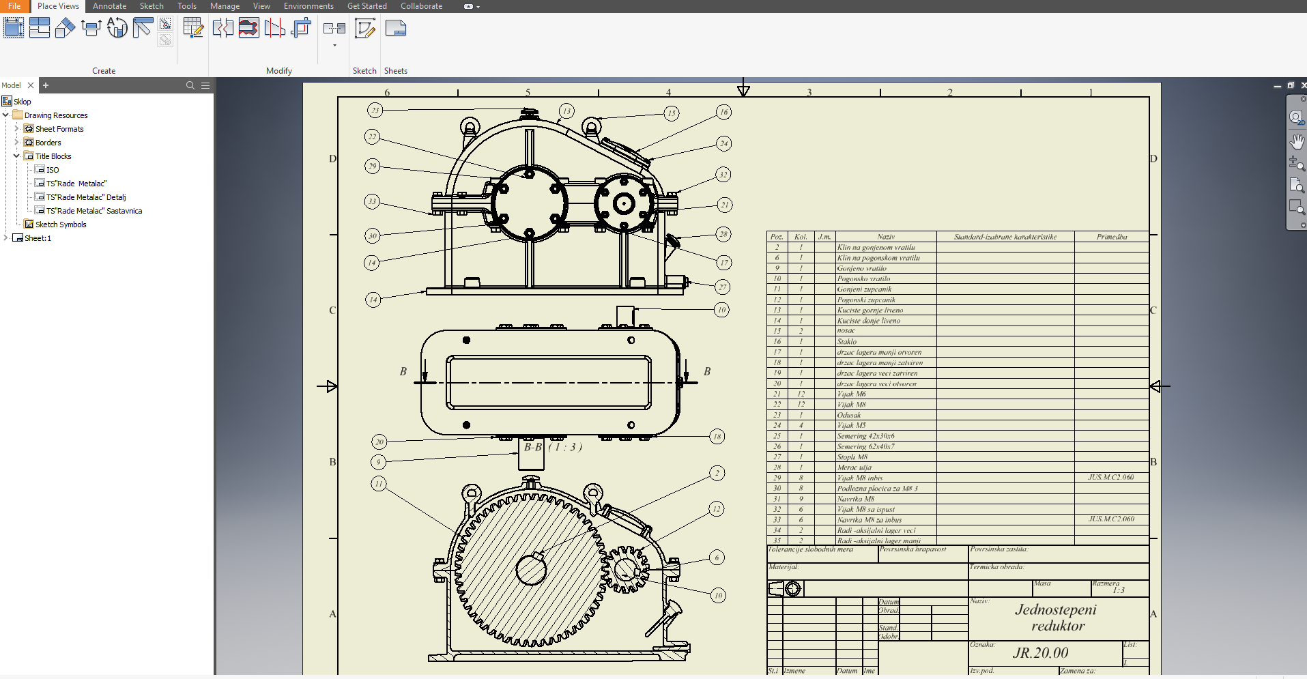Collapse the Title Blocks node

(16, 156)
